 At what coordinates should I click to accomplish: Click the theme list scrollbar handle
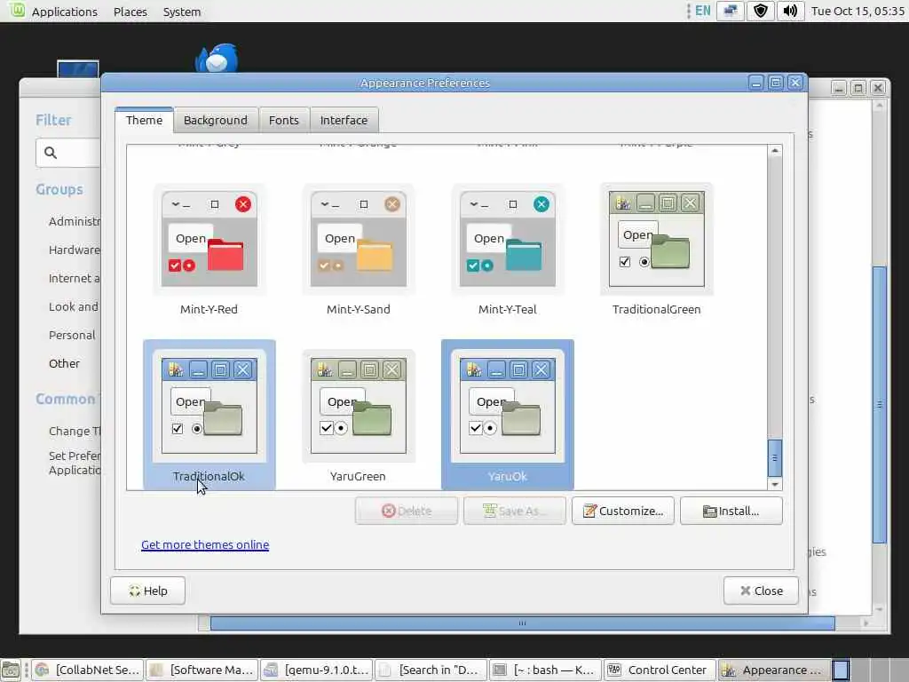(775, 457)
